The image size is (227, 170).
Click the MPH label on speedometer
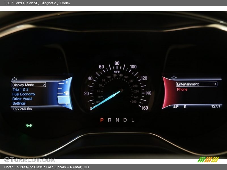coord(117,72)
